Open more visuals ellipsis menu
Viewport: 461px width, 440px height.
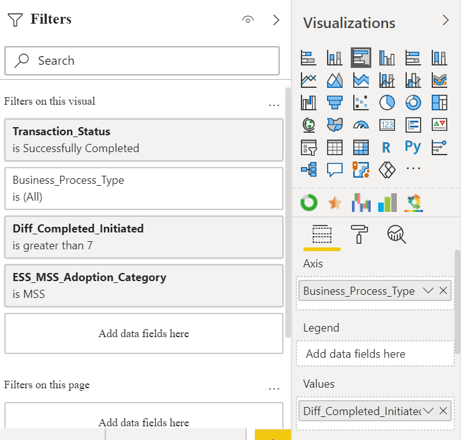(x=413, y=168)
